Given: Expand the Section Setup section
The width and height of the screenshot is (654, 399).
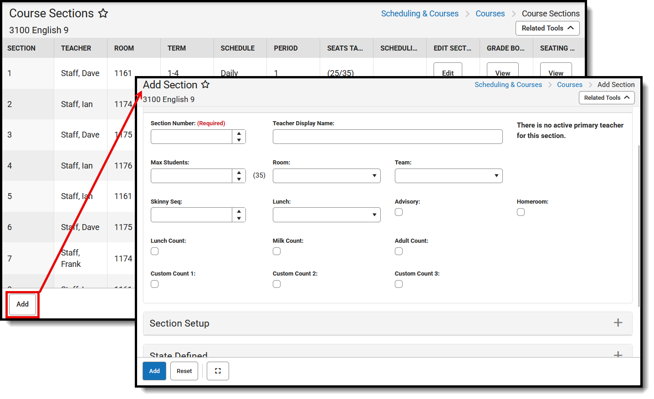Looking at the screenshot, I should [618, 322].
